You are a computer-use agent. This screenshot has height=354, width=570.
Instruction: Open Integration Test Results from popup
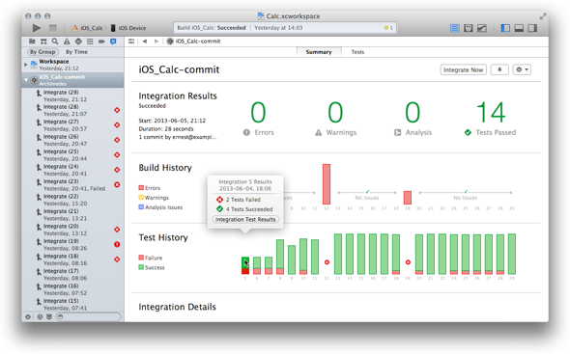tap(245, 219)
